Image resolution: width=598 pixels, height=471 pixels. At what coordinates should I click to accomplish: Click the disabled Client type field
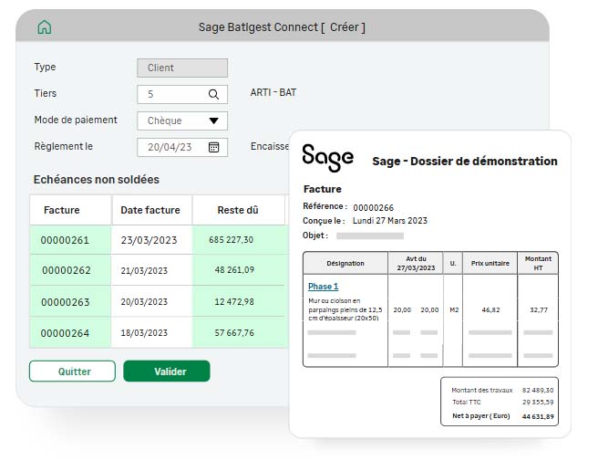[182, 68]
